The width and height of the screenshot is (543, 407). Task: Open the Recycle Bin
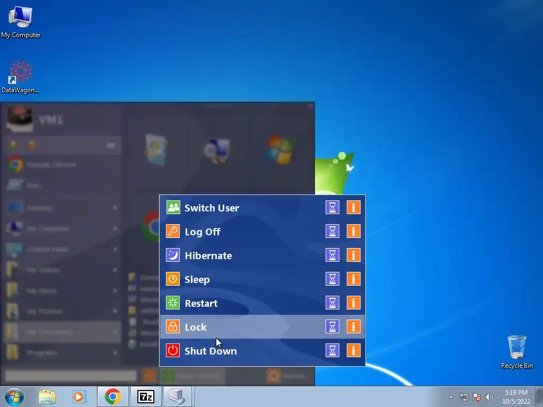click(516, 352)
